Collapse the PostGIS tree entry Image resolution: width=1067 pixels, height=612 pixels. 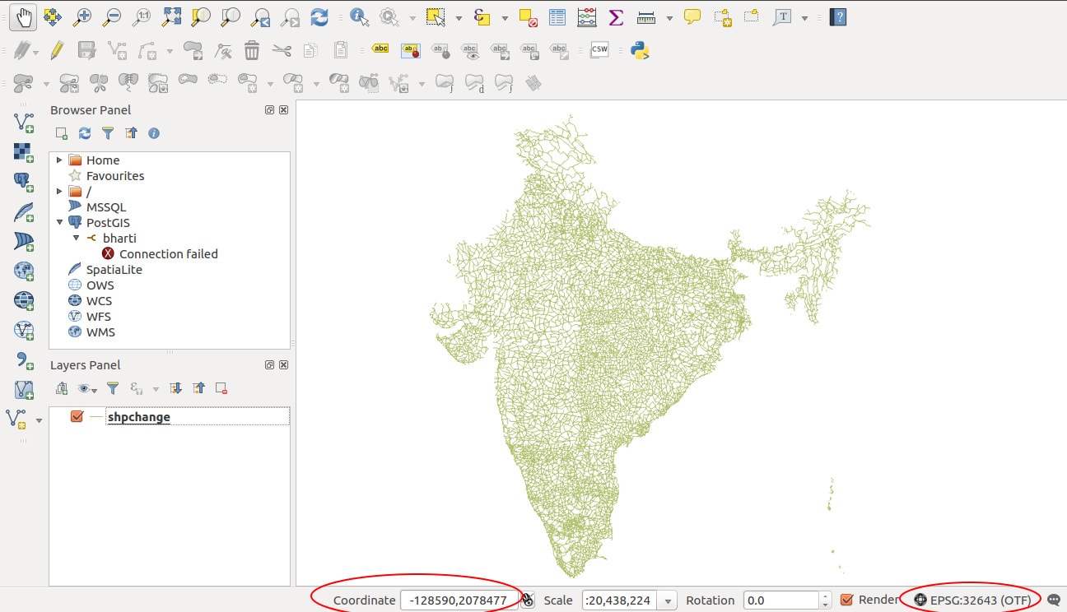pyautogui.click(x=58, y=222)
